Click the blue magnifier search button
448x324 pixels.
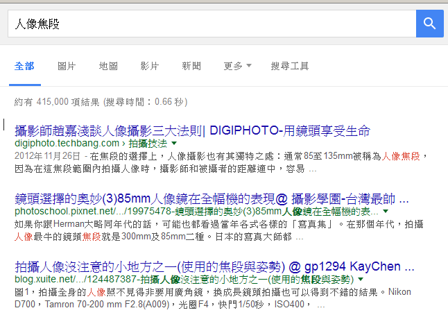[430, 24]
